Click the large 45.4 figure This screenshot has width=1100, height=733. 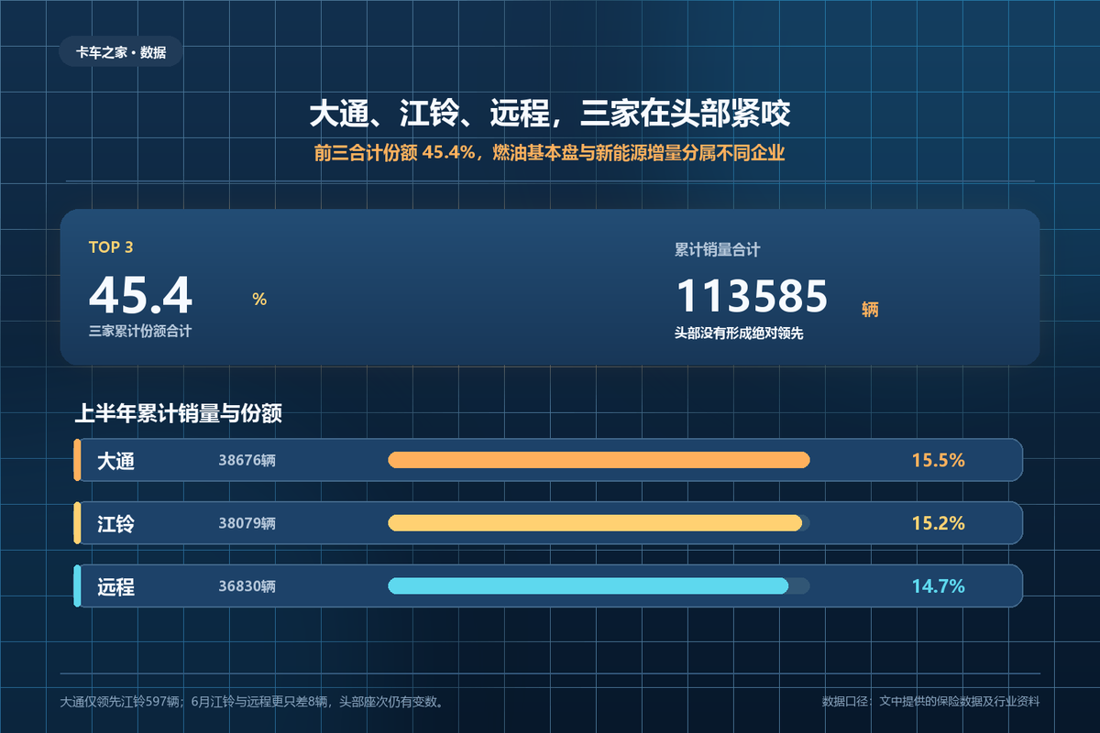click(x=141, y=296)
